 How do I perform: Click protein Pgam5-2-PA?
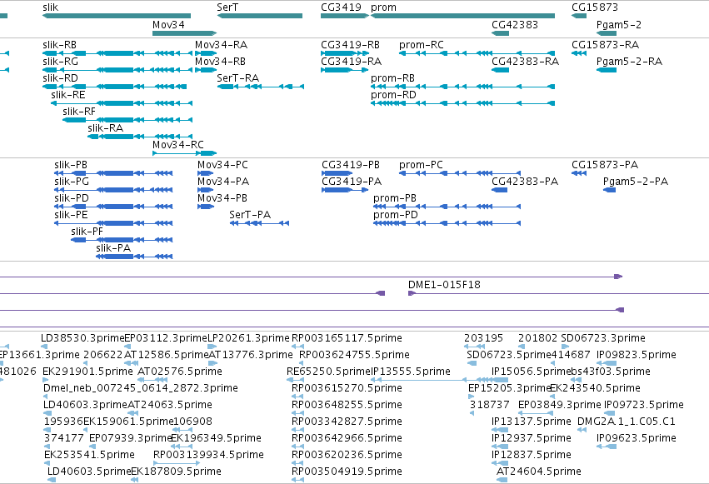tap(610, 190)
